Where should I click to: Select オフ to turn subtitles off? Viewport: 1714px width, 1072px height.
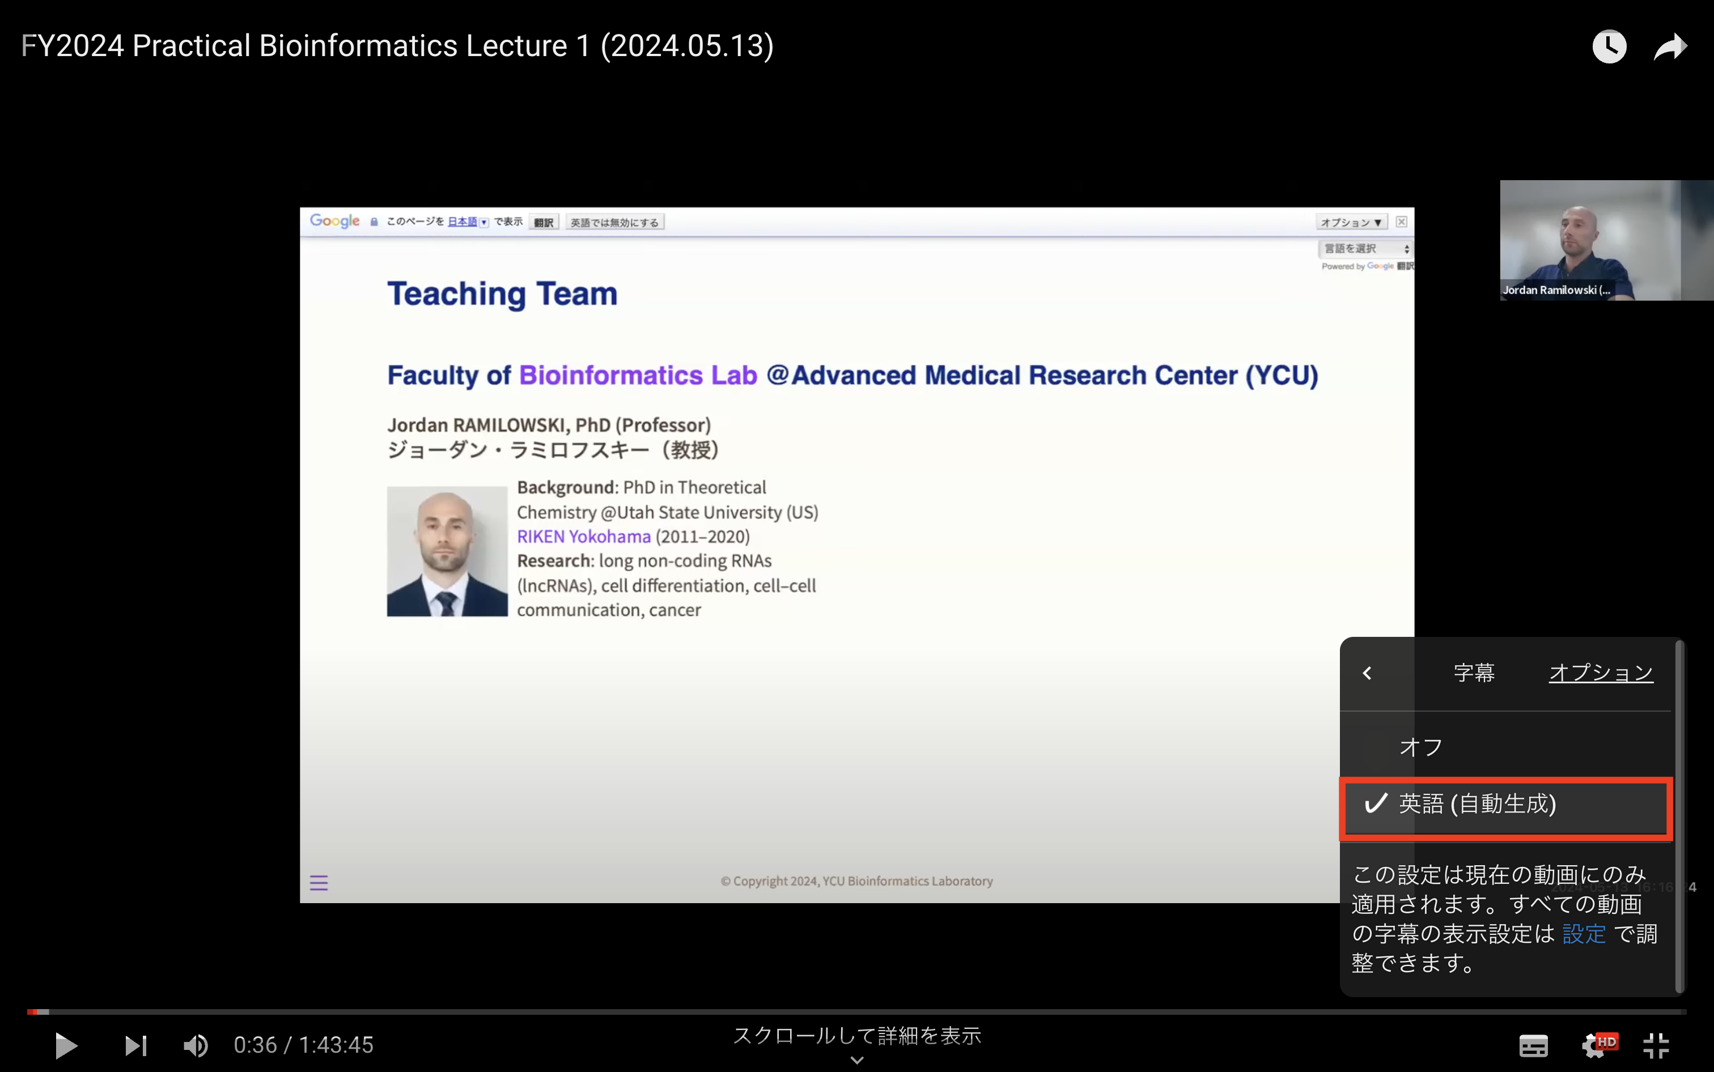click(1421, 747)
